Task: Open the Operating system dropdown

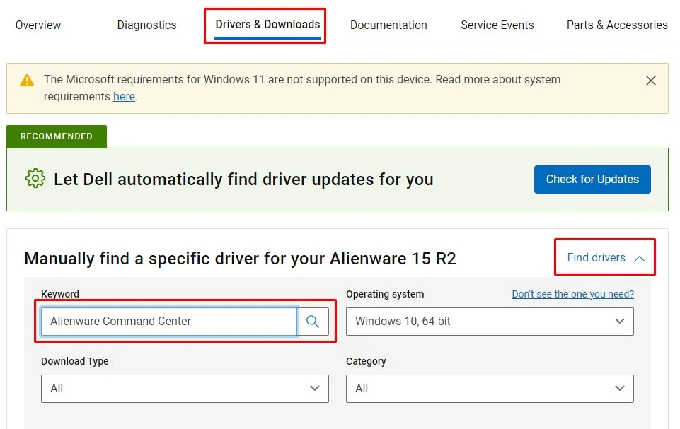Action: coord(490,321)
